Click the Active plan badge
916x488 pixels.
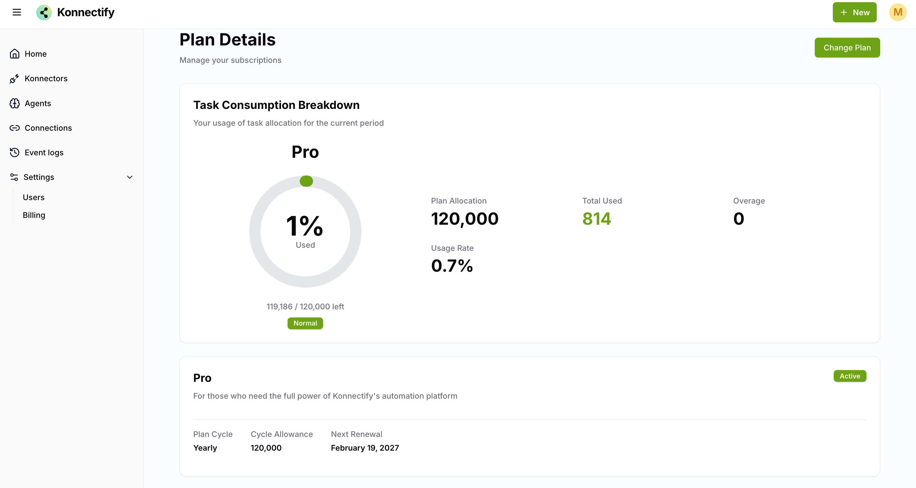[850, 376]
